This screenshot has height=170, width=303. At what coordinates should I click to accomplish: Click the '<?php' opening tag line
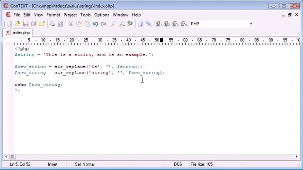click(22, 49)
